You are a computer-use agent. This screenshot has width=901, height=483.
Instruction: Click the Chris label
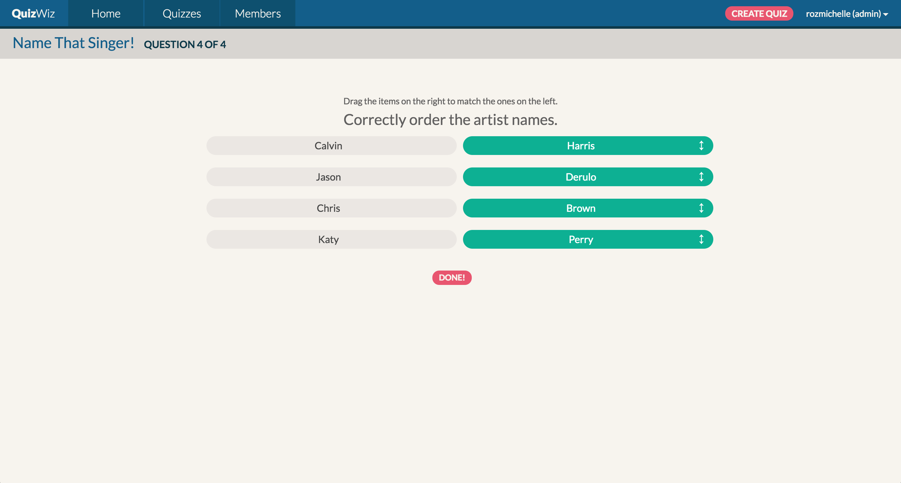(x=331, y=208)
